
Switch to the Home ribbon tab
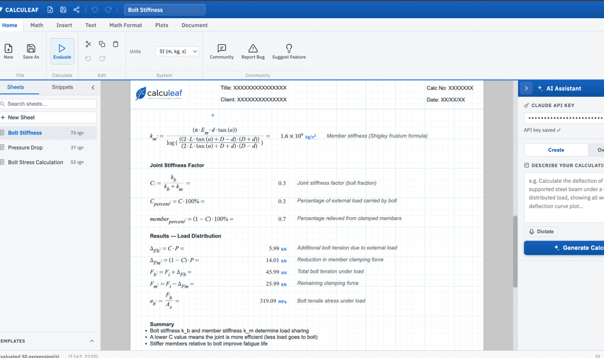pyautogui.click(x=10, y=25)
